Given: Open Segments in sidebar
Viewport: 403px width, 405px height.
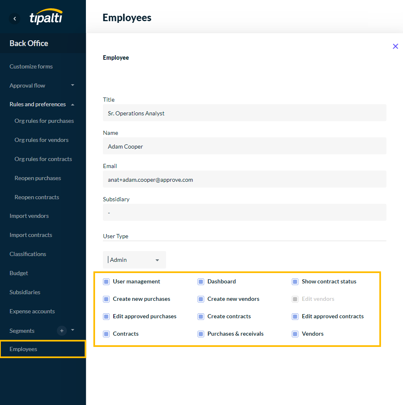Looking at the screenshot, I should [x=22, y=331].
